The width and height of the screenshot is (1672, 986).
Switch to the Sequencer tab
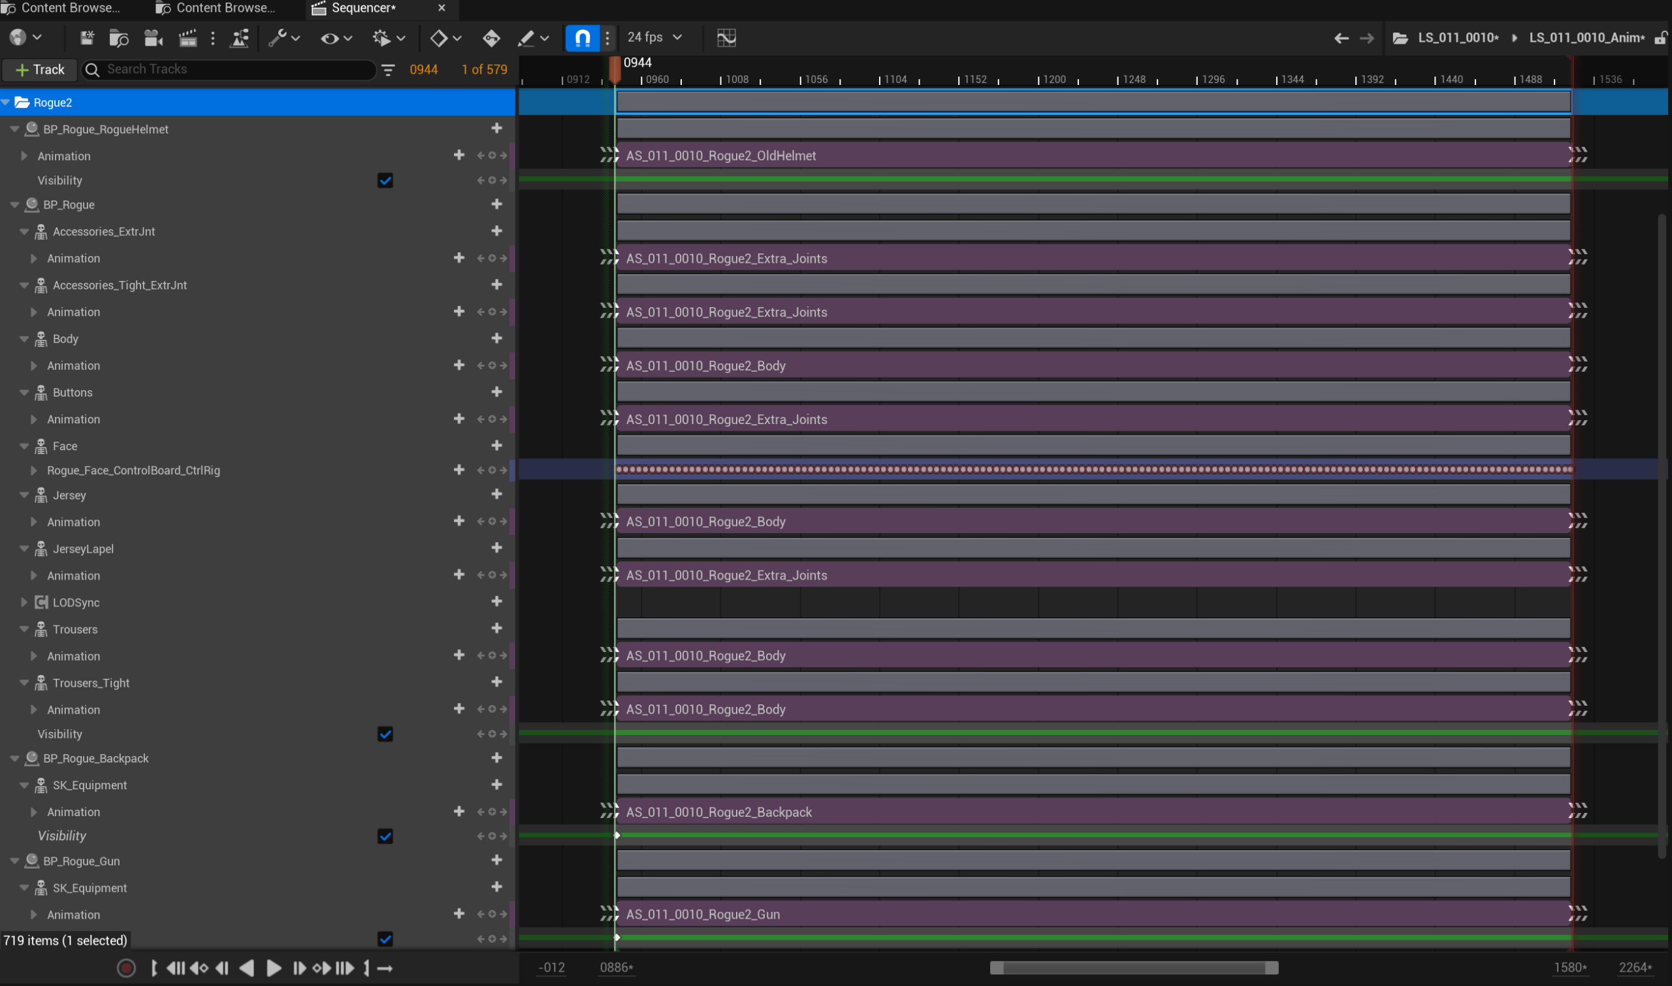coord(363,8)
